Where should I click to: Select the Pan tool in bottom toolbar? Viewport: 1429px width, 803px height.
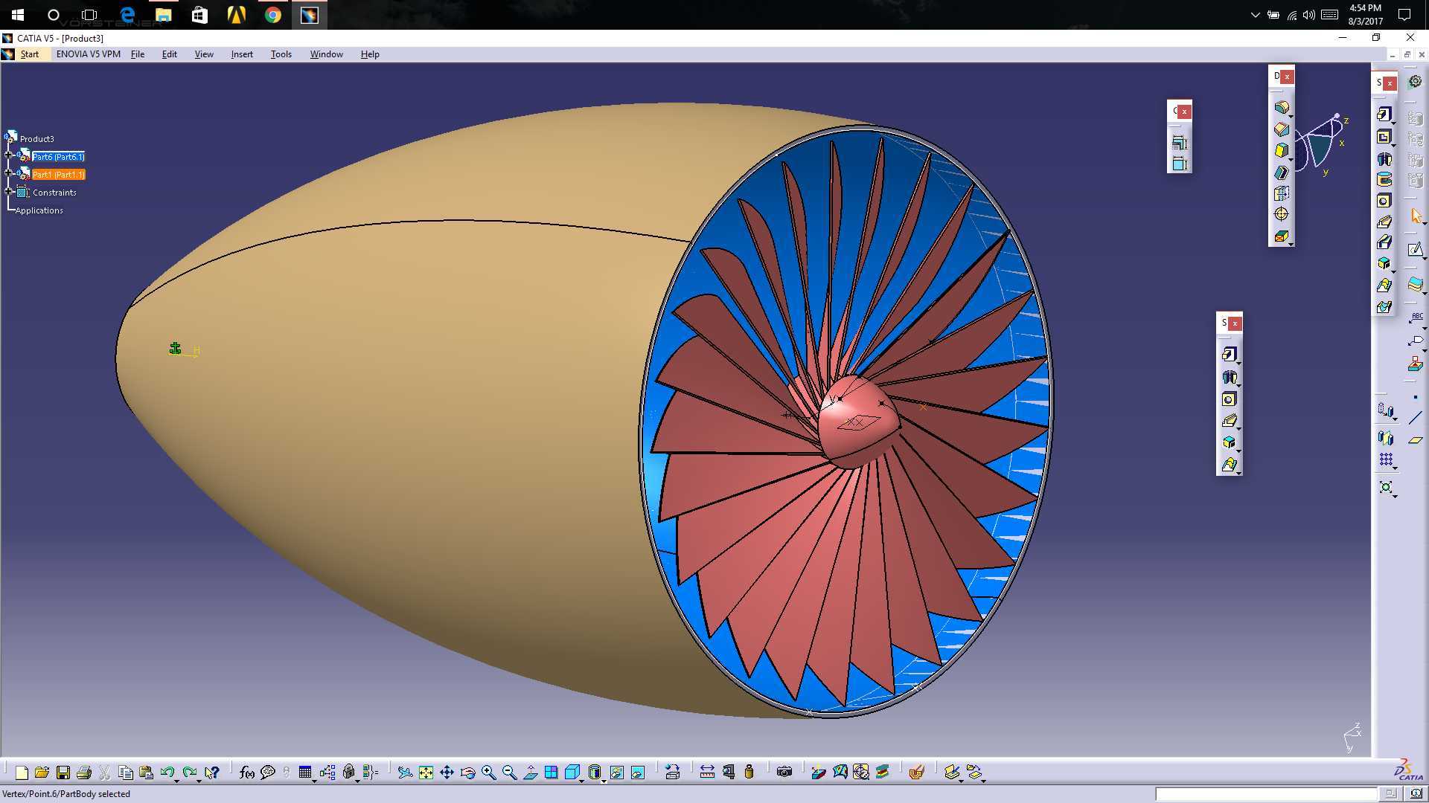point(447,773)
